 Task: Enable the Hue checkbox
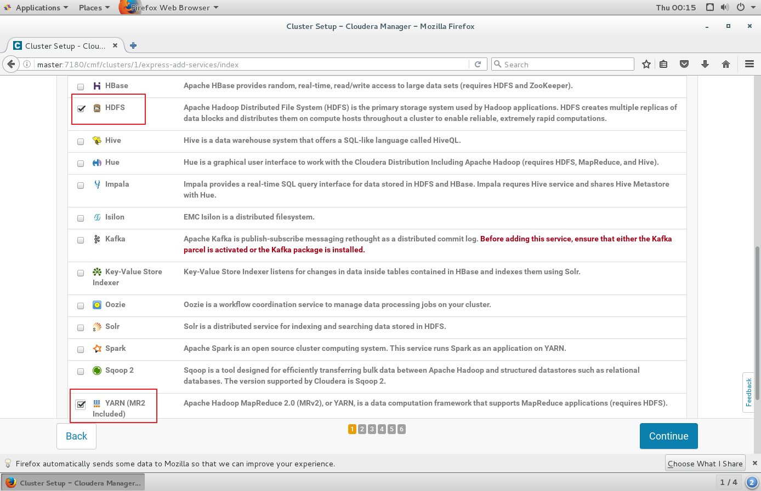coord(81,163)
